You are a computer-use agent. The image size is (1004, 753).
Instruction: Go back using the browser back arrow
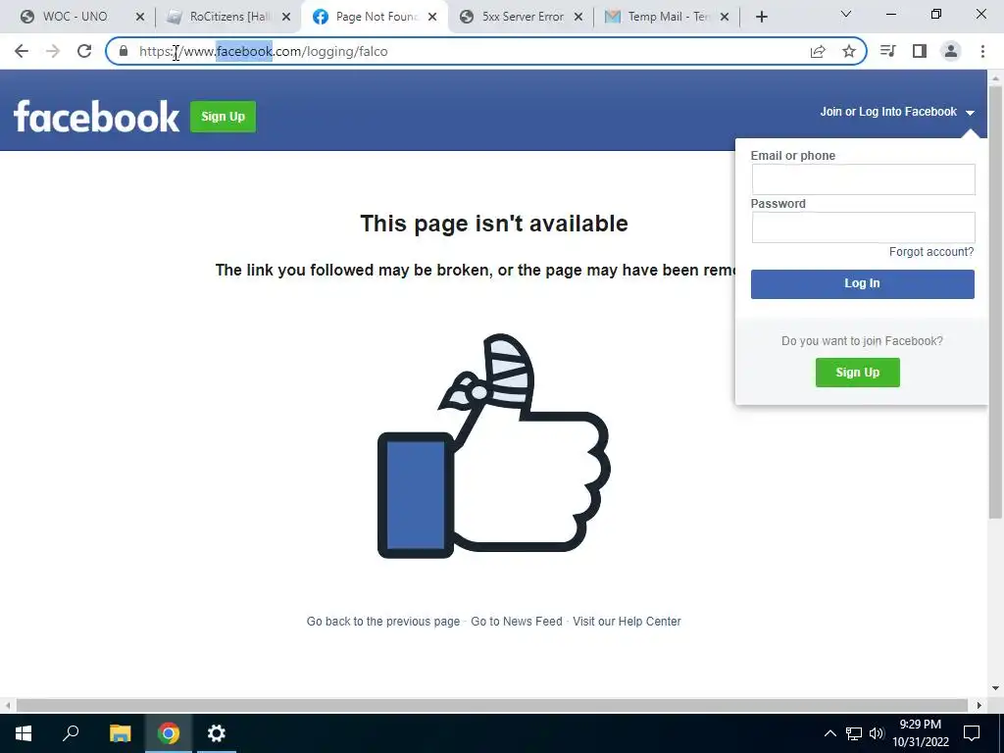click(x=22, y=51)
